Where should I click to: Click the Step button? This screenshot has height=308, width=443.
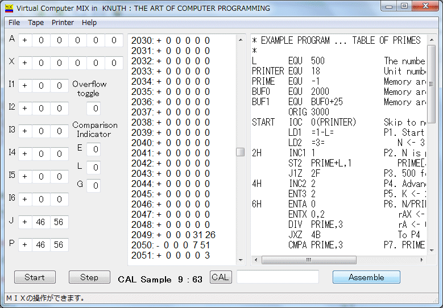[89, 277]
